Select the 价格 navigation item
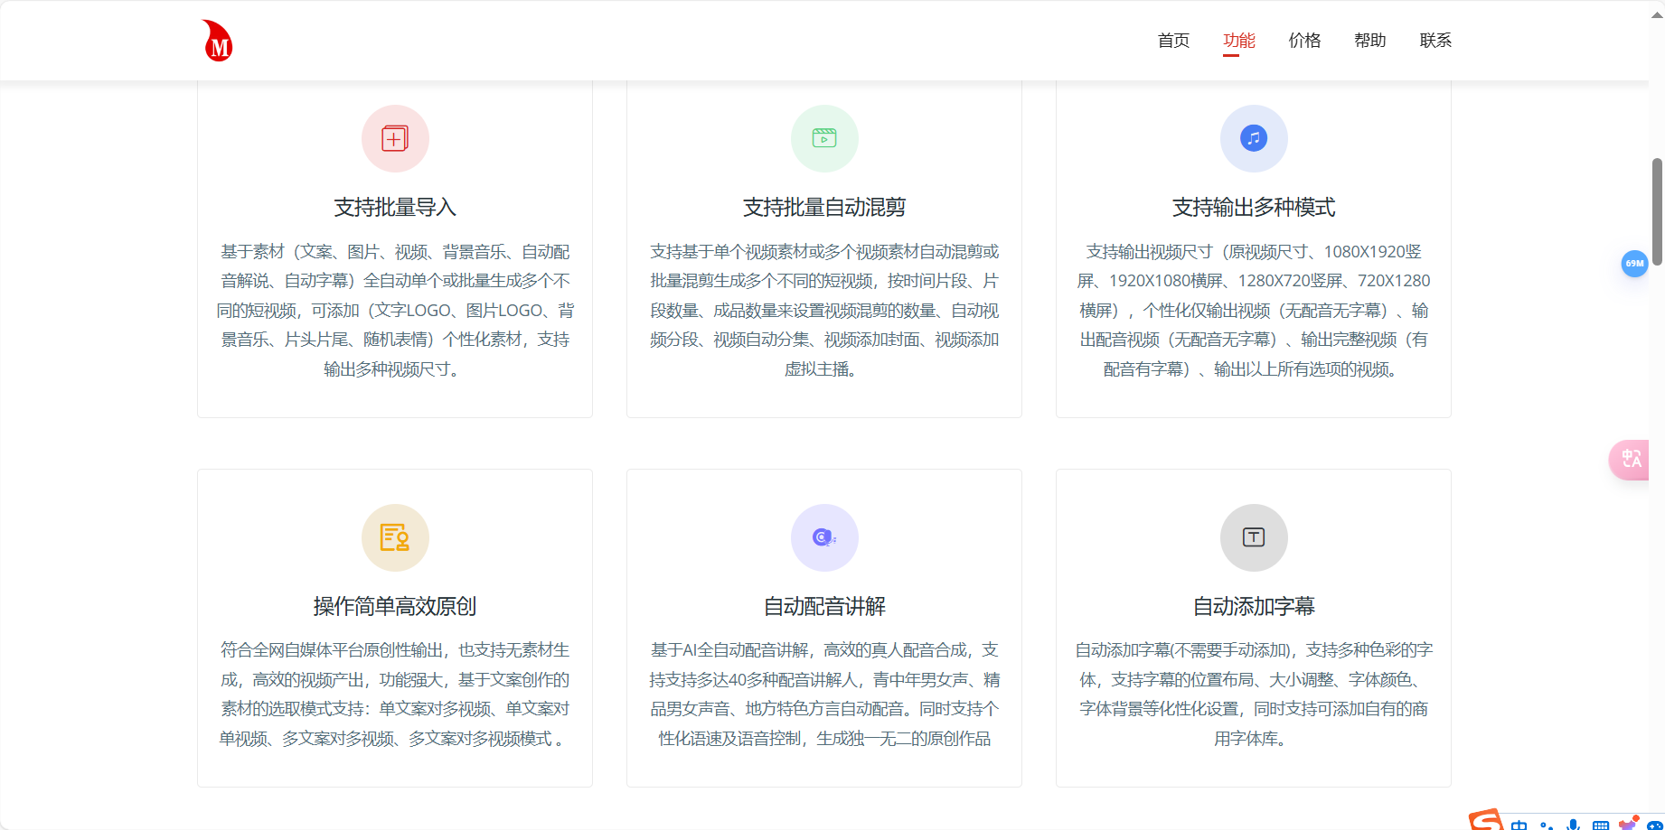 point(1304,40)
